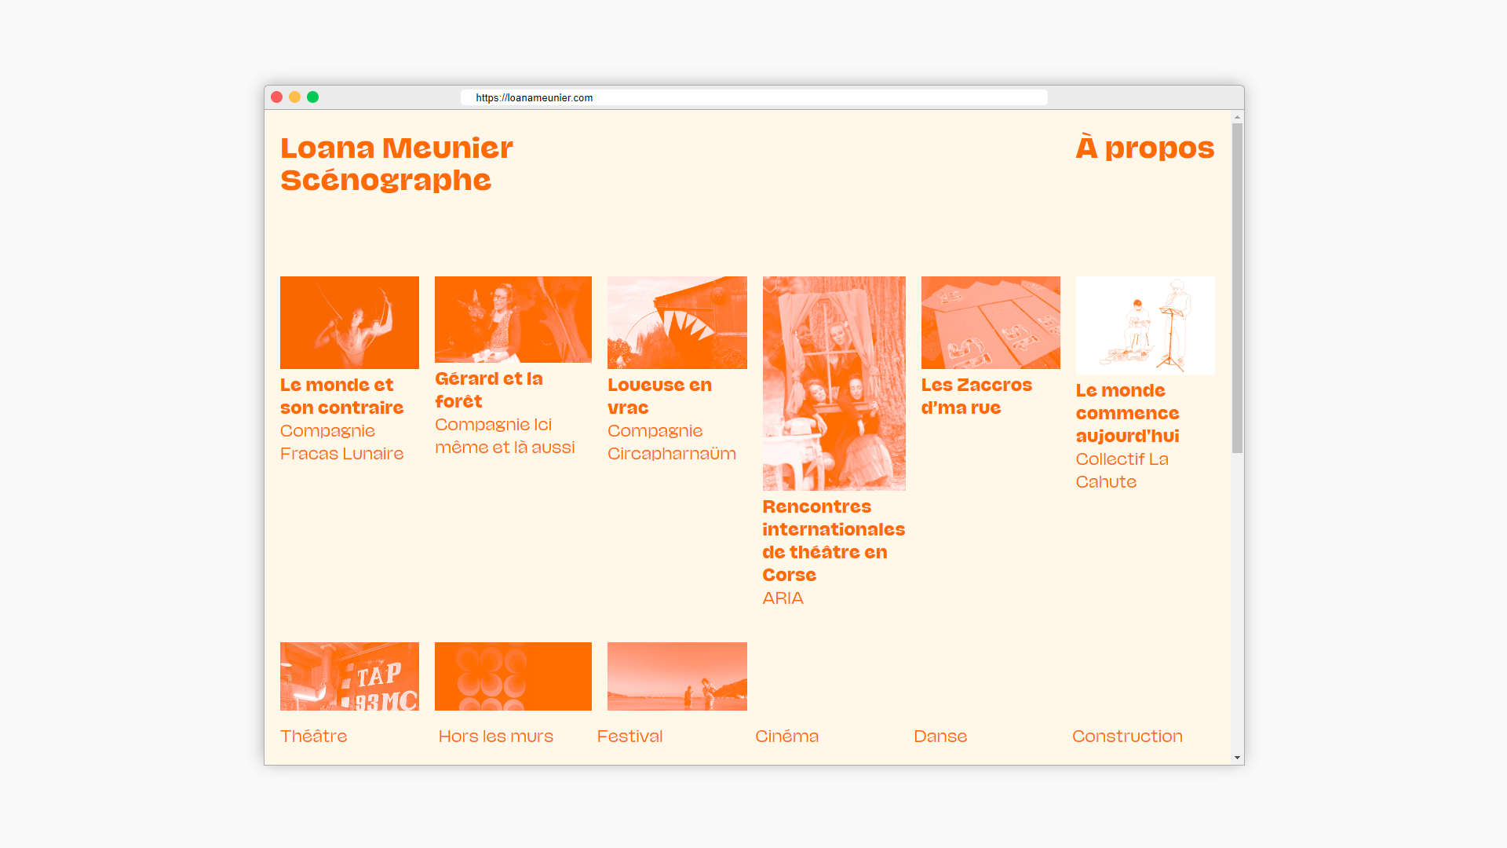
Task: Open Le monde et son contraire thumbnail
Action: 349,323
